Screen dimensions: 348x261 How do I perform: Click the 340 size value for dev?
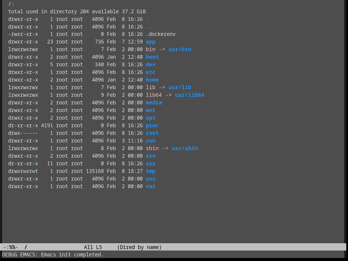[x=99, y=65]
